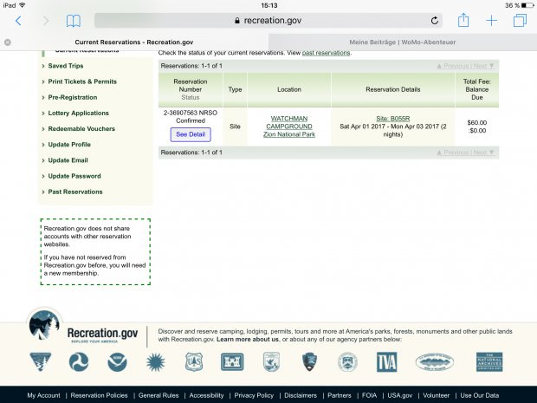Screen dimensions: 537x403
Task: Open Partners footer link
Action: (339, 395)
